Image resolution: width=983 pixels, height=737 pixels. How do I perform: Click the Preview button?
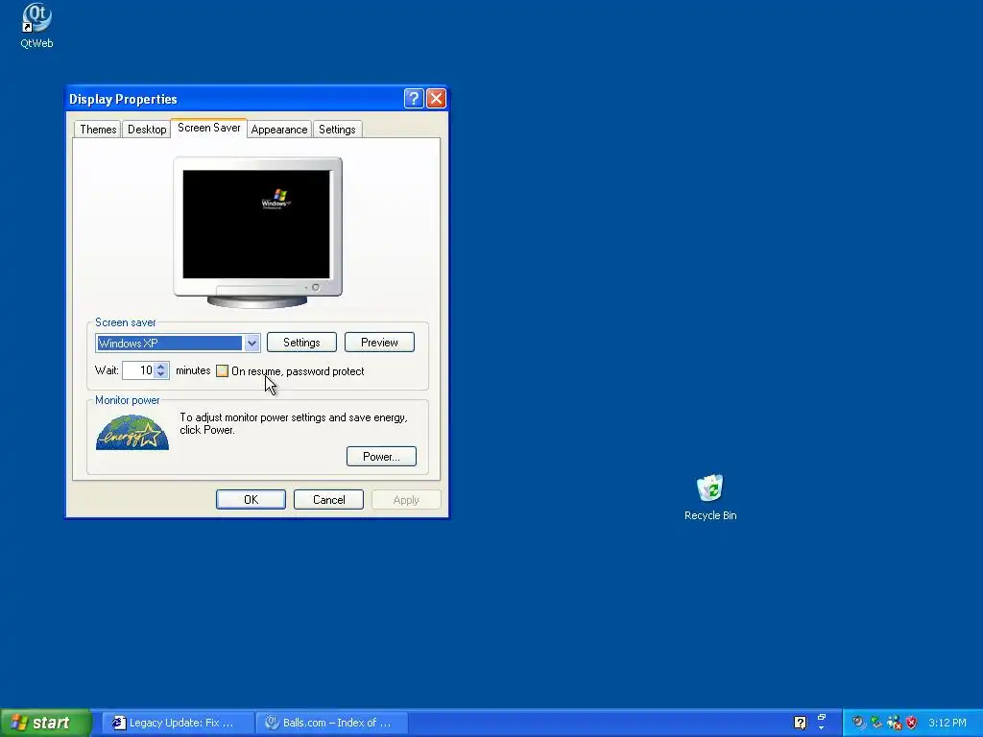379,343
